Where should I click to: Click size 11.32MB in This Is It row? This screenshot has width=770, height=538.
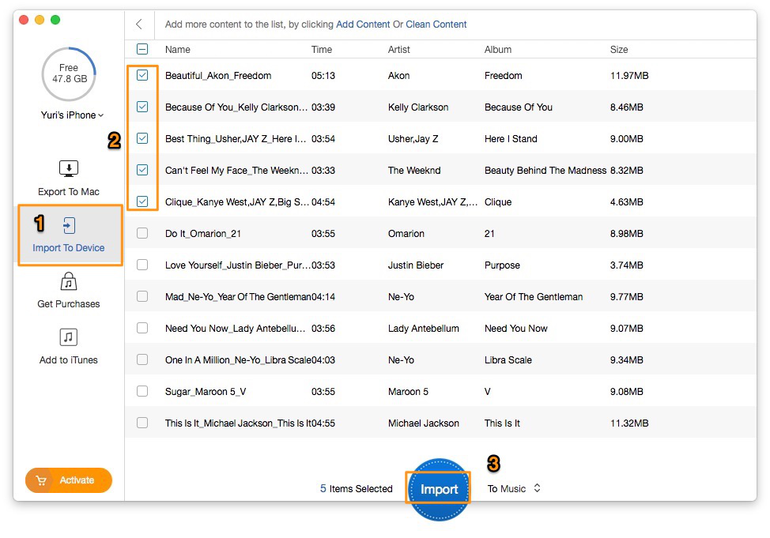tap(629, 423)
